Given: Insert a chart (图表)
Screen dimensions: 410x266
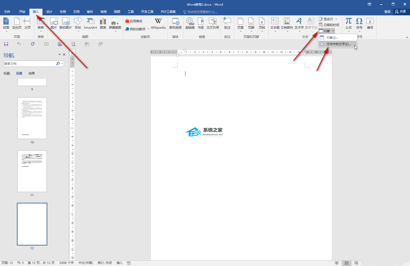Looking at the screenshot, I should tap(103, 23).
